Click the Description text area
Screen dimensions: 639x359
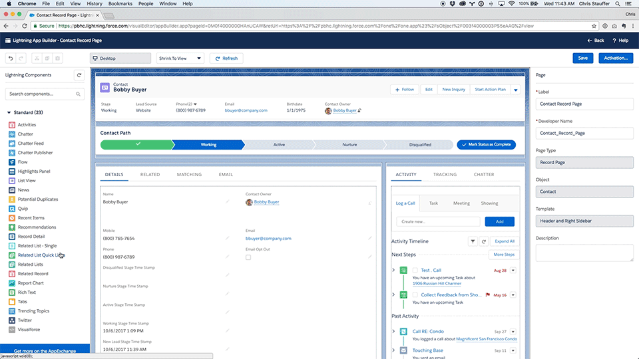tap(584, 253)
